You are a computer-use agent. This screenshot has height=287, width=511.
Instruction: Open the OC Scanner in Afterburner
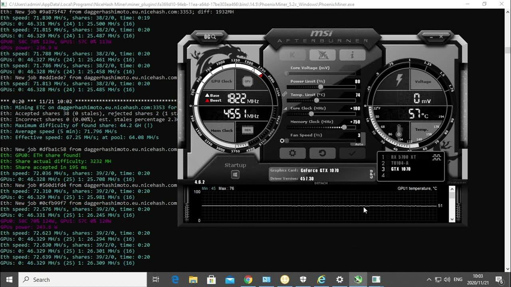[210, 37]
